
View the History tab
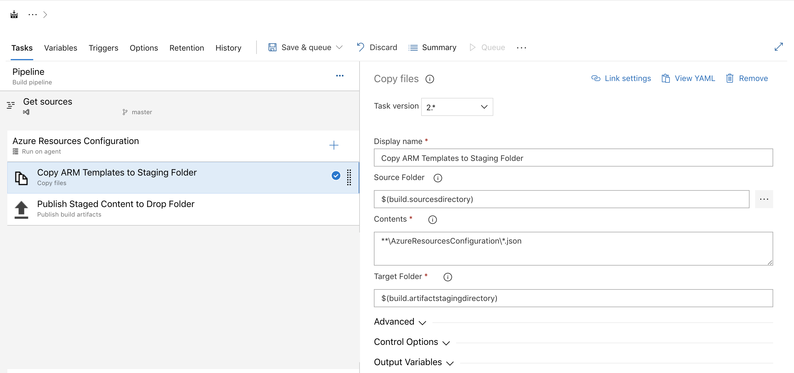click(x=228, y=48)
